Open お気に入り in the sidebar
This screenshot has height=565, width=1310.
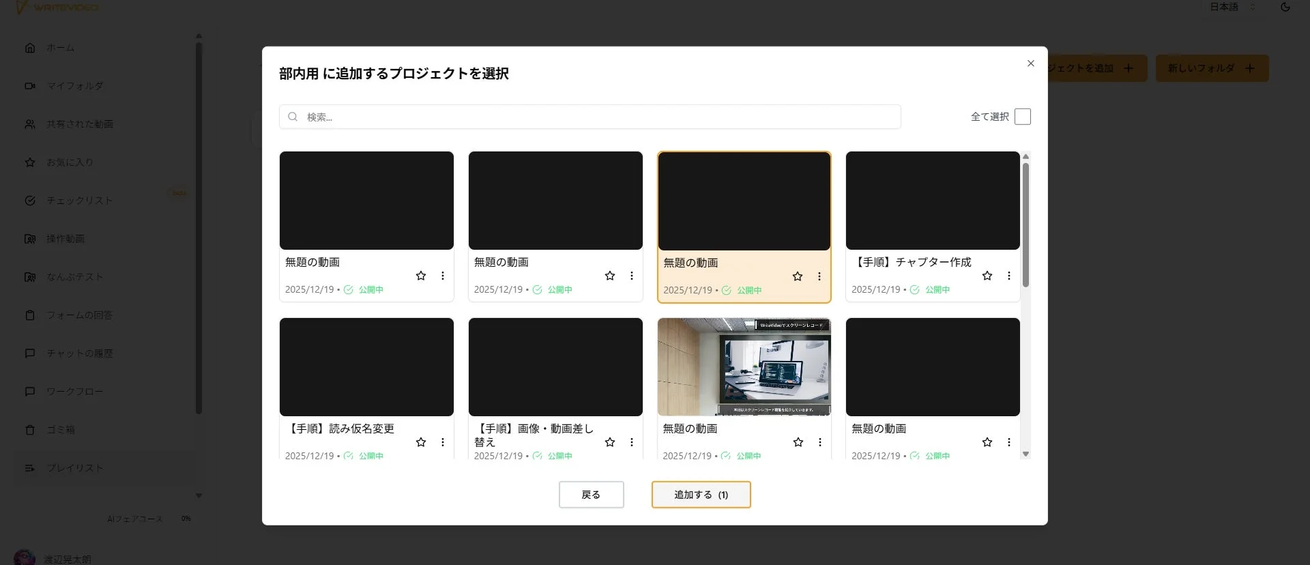pos(70,162)
